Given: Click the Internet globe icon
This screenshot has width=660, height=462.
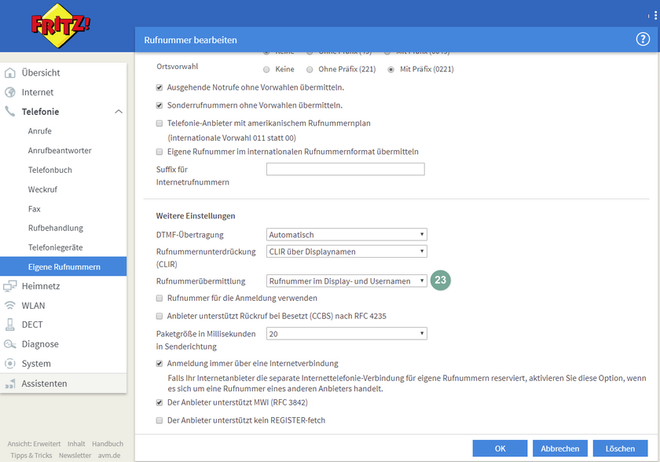Looking at the screenshot, I should (x=9, y=92).
